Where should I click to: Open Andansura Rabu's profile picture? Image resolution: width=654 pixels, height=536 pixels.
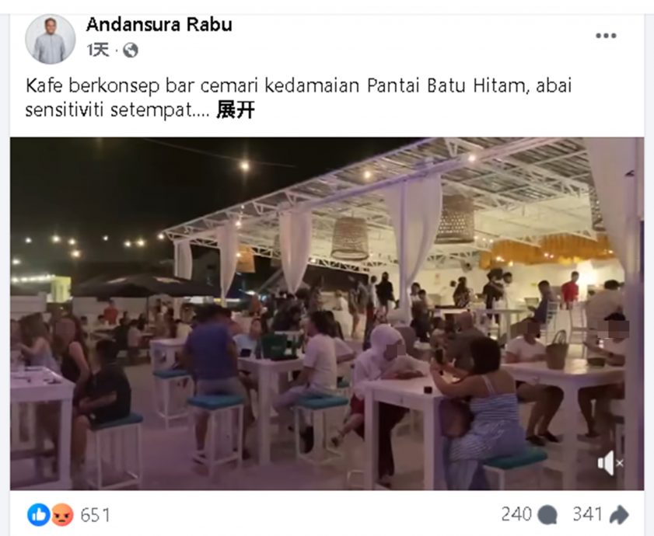[50, 39]
